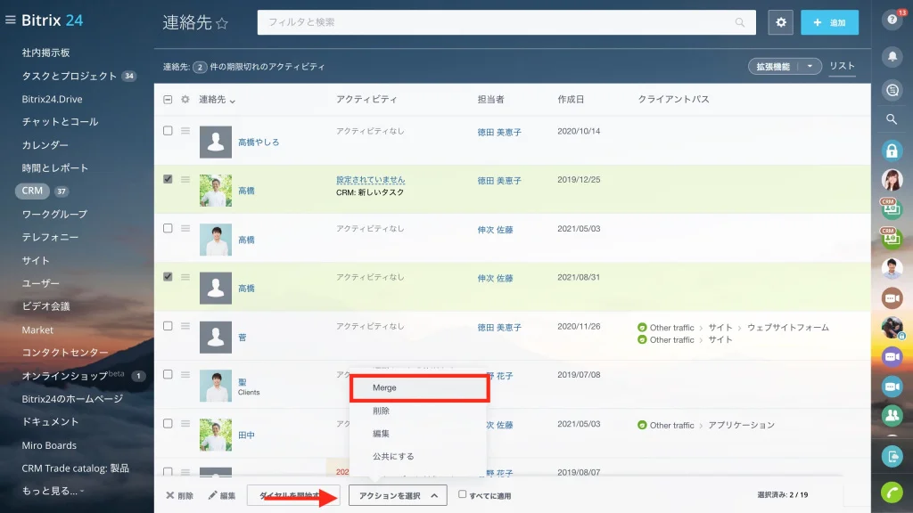Open Miro Boards in left menu
The image size is (913, 513).
pyautogui.click(x=49, y=445)
